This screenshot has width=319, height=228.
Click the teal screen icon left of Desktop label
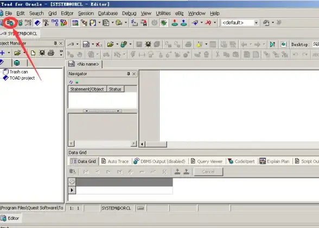[283, 44]
